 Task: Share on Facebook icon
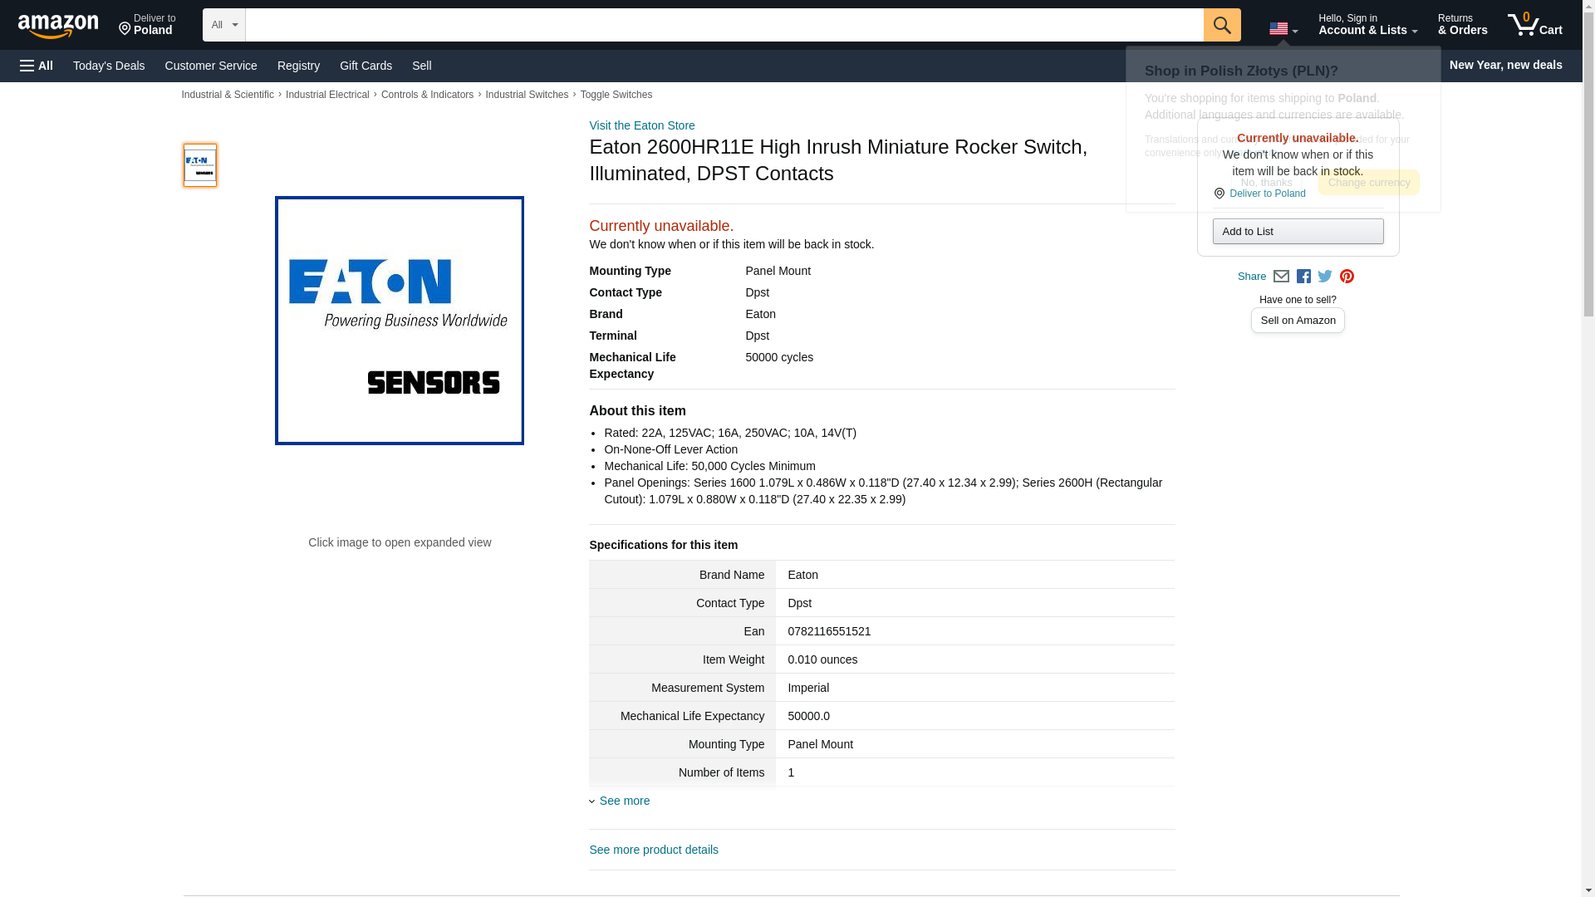point(1303,277)
